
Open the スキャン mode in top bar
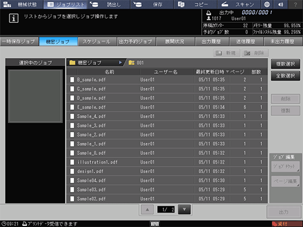click(x=239, y=4)
